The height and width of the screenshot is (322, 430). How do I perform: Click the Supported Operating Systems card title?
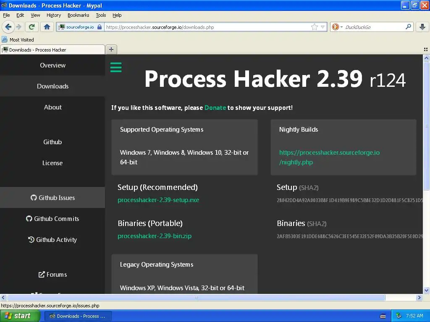click(x=162, y=130)
